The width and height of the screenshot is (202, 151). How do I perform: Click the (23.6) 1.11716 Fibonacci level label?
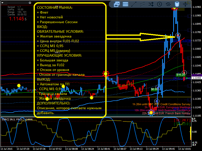pos(182,41)
